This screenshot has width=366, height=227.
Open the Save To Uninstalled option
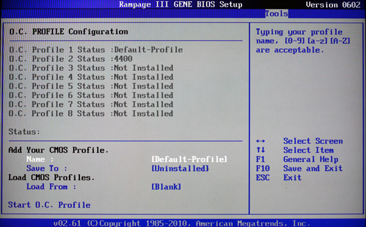[180, 168]
